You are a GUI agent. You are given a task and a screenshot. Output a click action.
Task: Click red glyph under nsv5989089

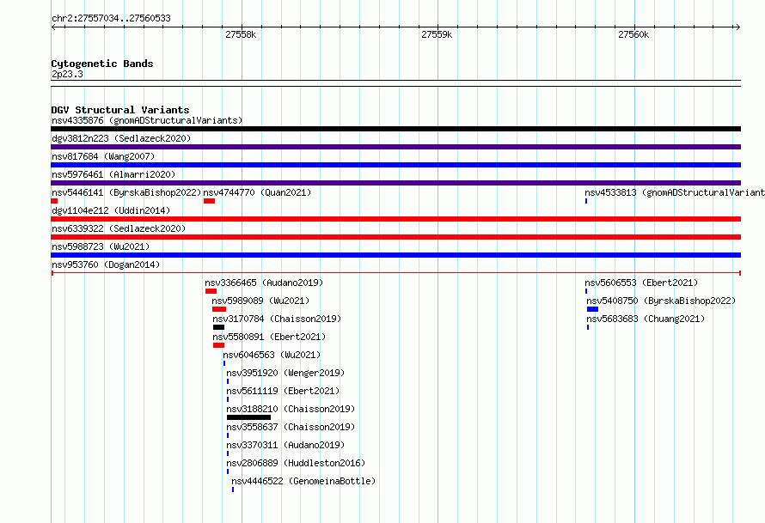[219, 309]
